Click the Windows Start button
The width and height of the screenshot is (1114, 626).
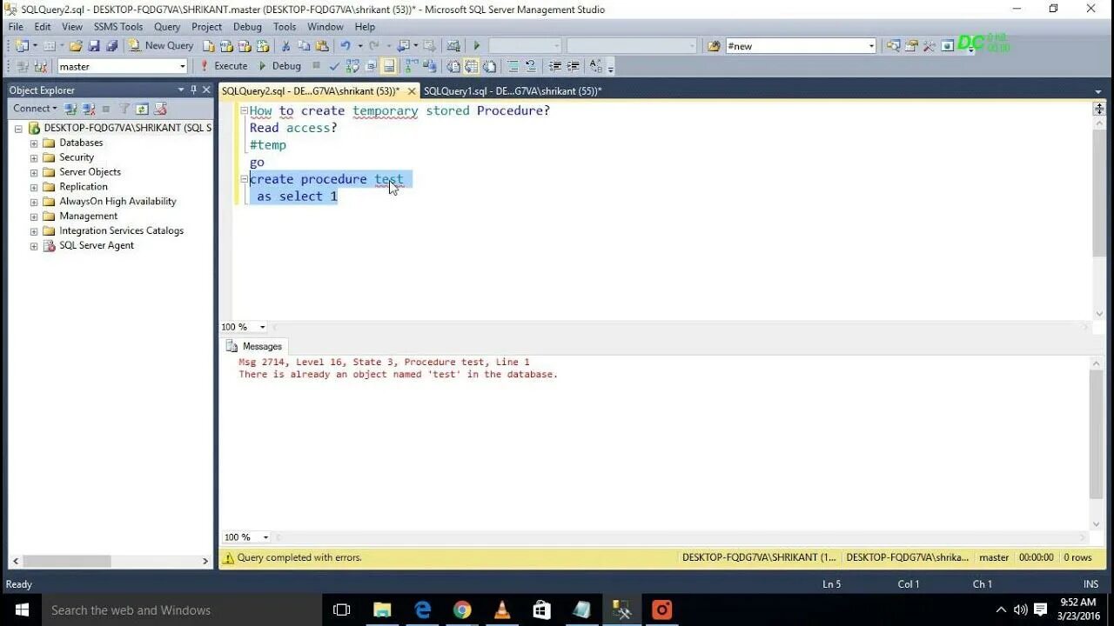tap(21, 609)
